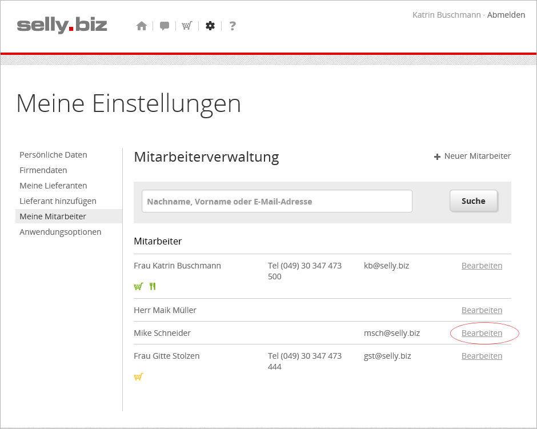Click Neuer Mitarbeiter to add employee
This screenshot has height=429, width=537.
pos(472,156)
